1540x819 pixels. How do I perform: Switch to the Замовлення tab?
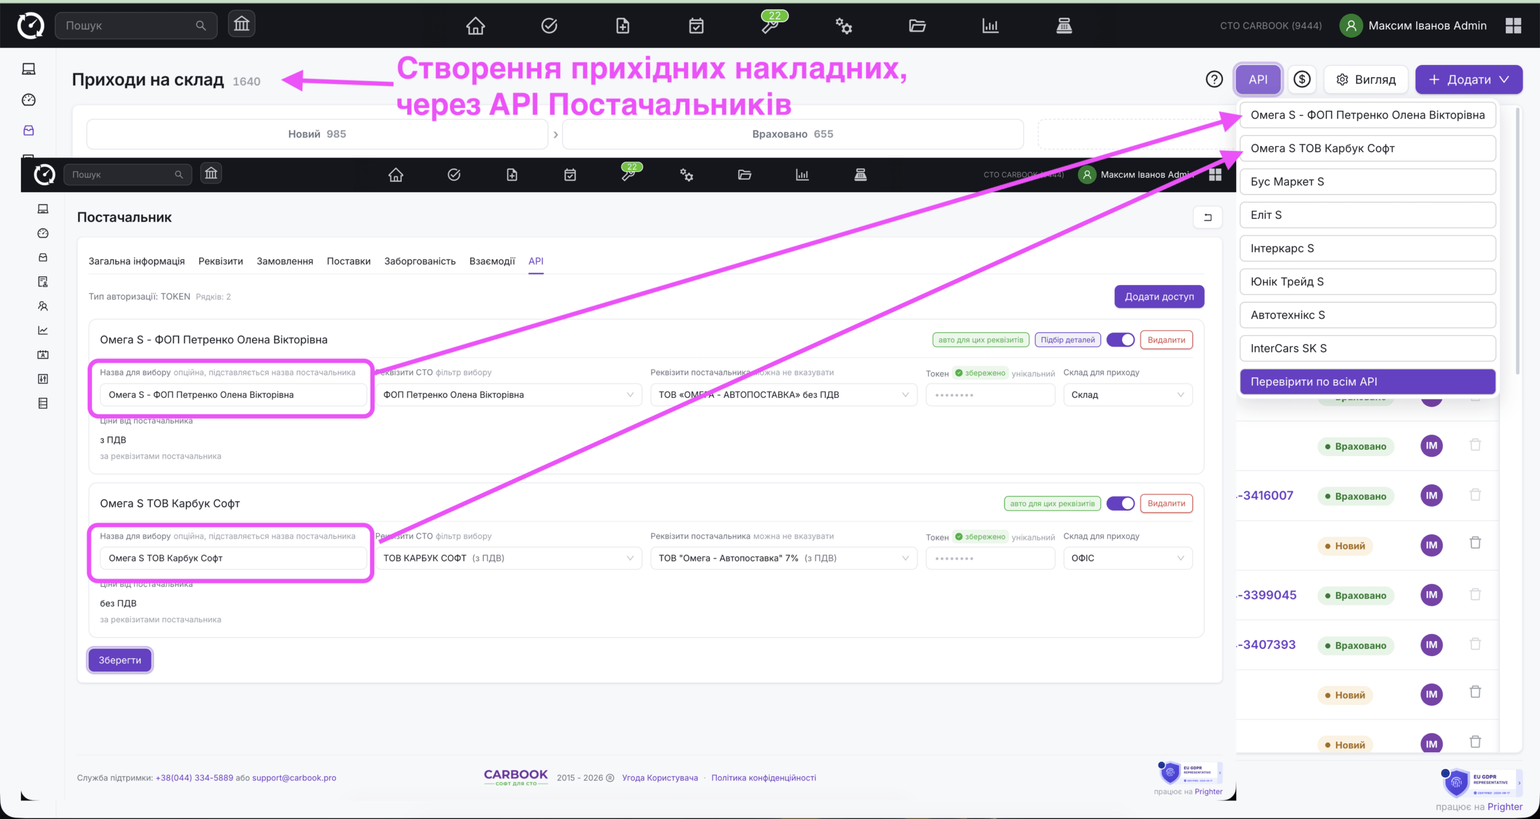pyautogui.click(x=285, y=261)
